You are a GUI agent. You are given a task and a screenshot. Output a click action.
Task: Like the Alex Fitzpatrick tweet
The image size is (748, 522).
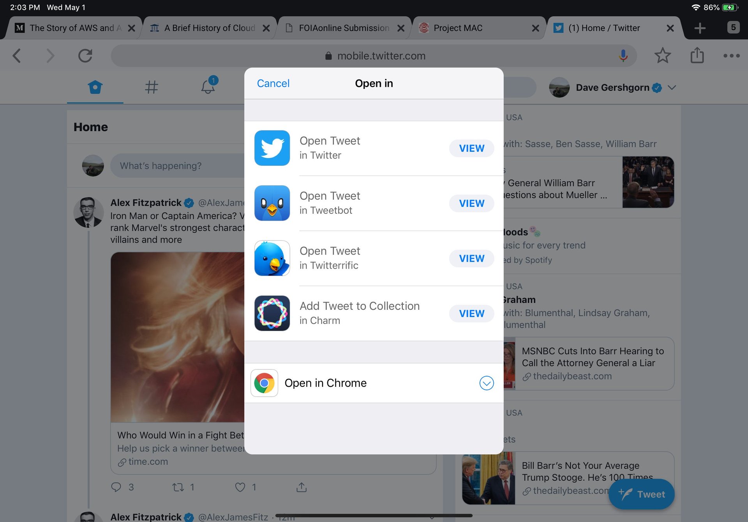240,487
